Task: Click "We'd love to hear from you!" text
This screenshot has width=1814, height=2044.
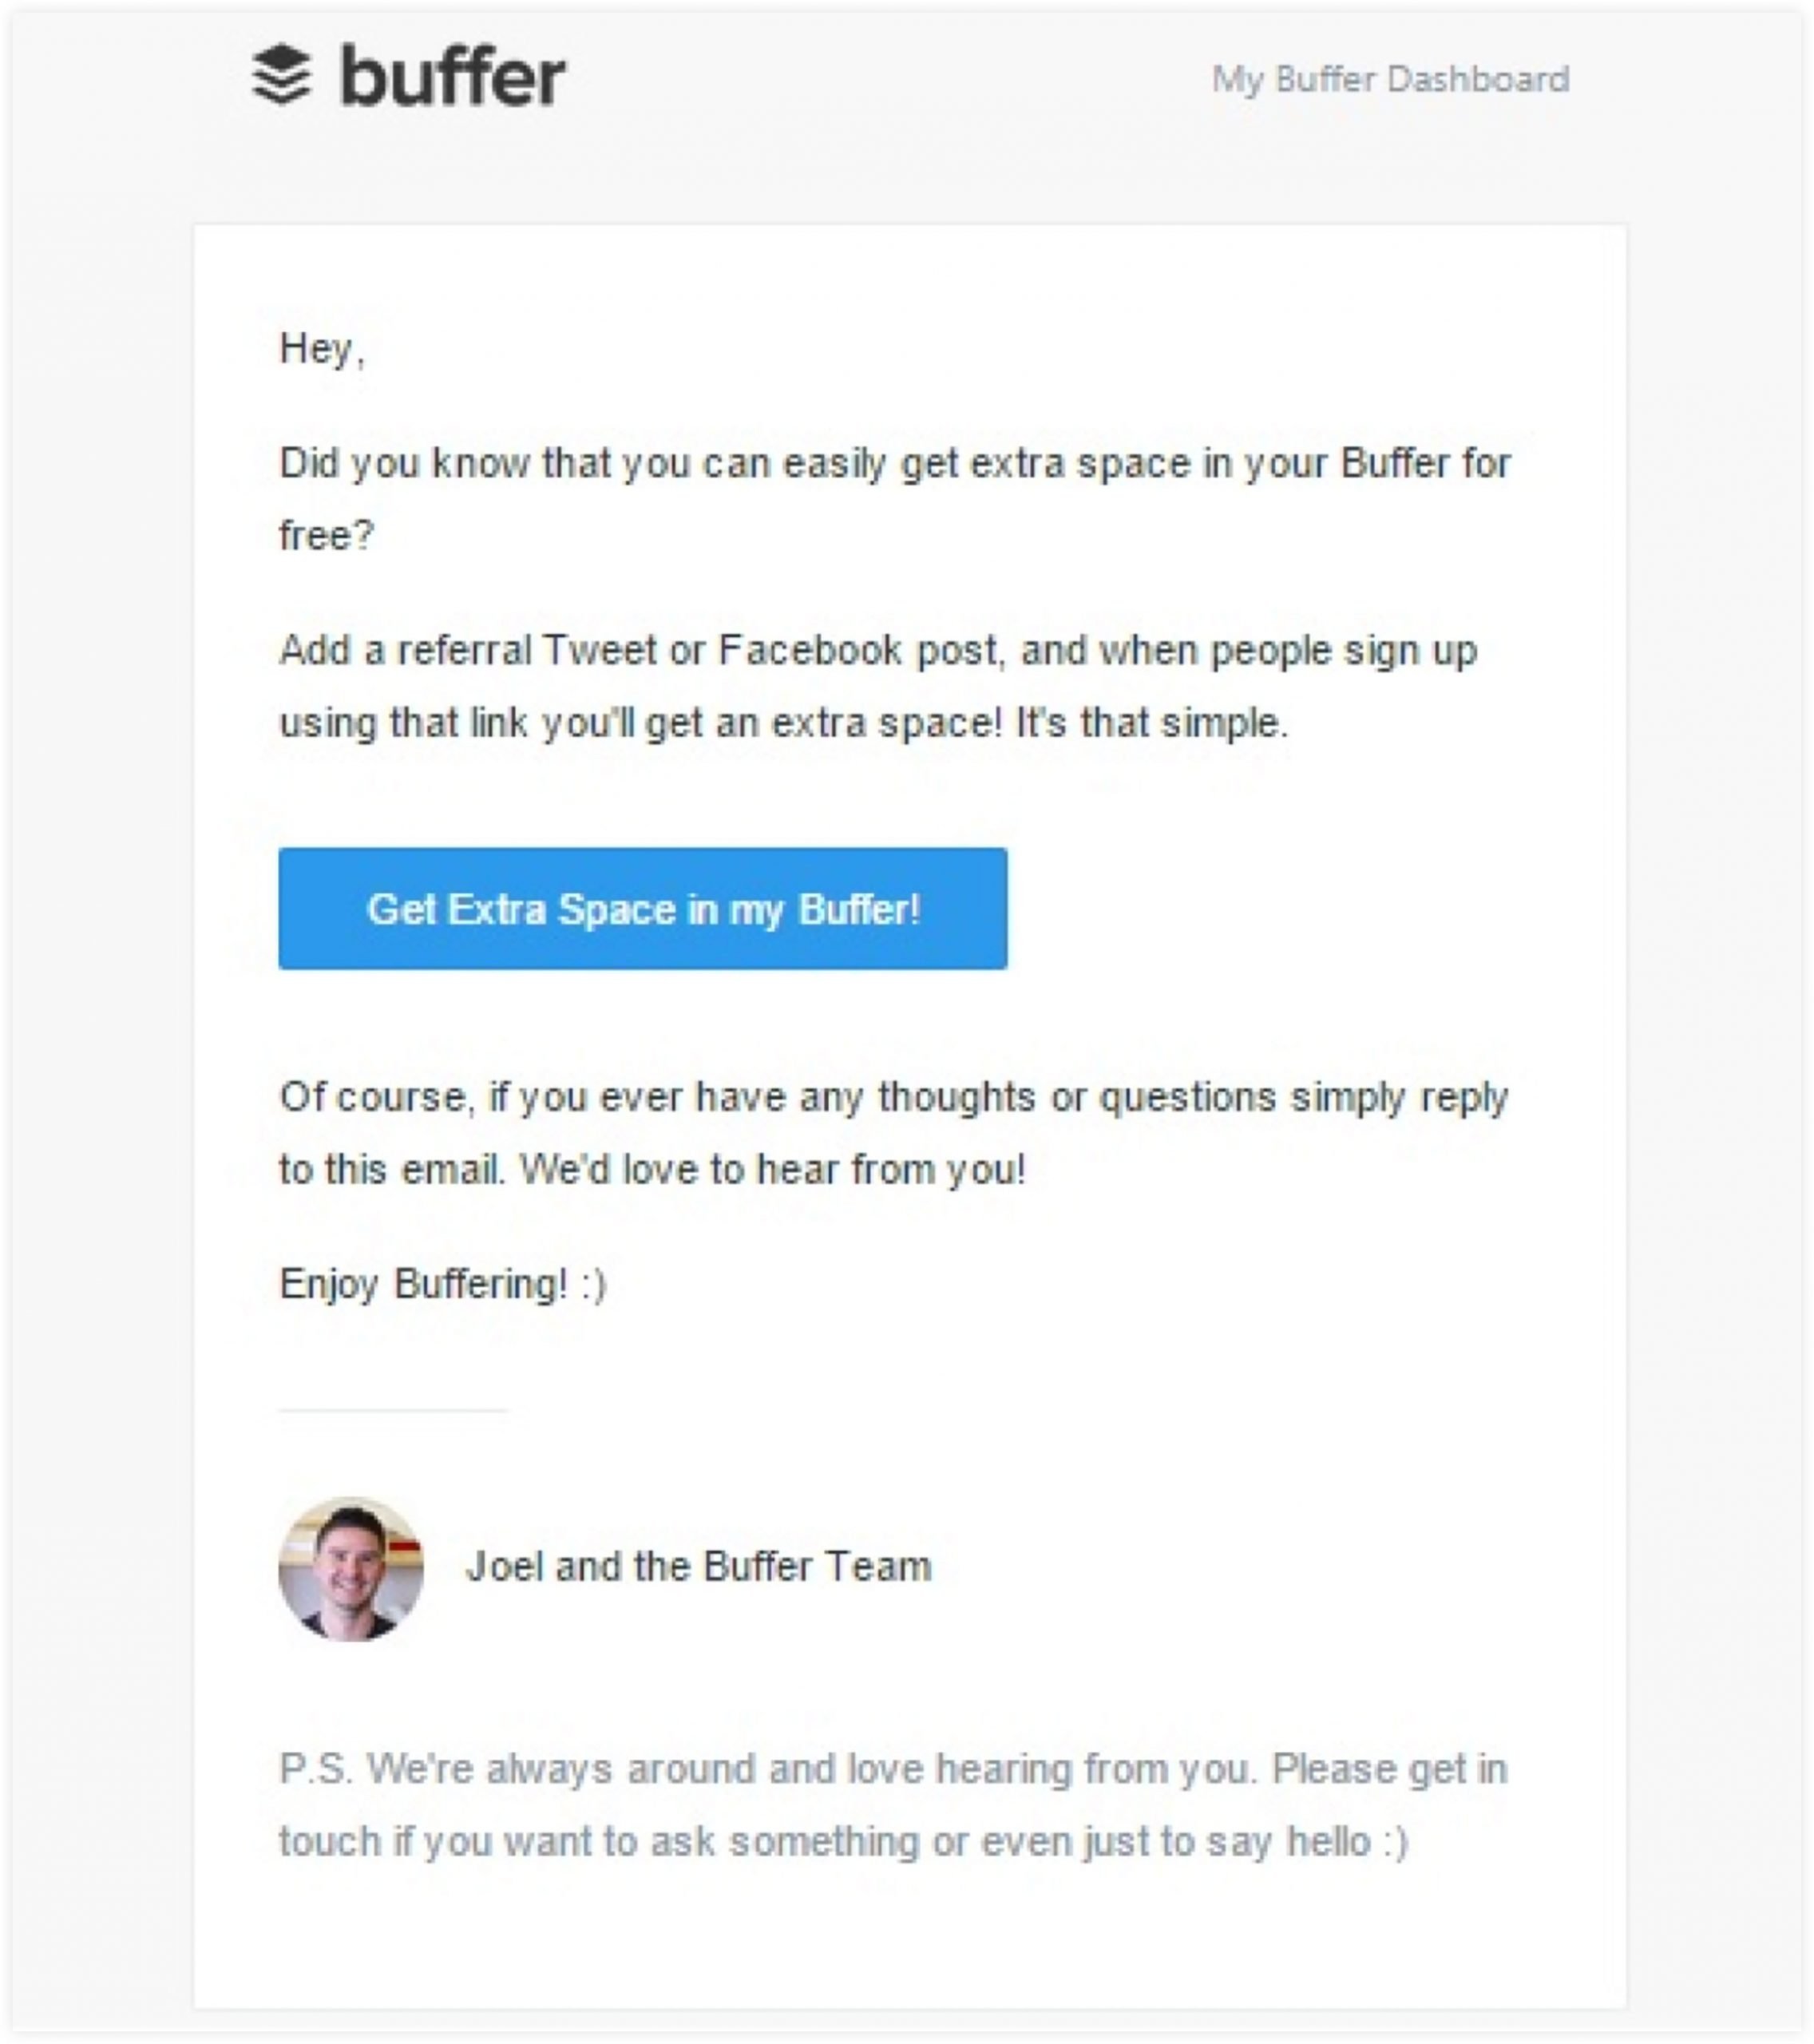Action: (773, 1169)
